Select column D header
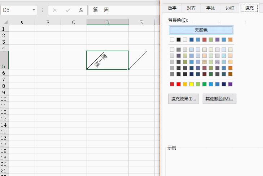This screenshot has width=263, height=176. click(108, 22)
